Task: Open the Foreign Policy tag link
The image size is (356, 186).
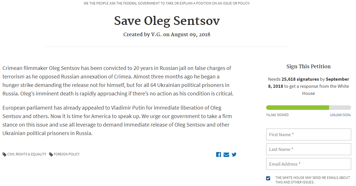Action: coord(67,154)
